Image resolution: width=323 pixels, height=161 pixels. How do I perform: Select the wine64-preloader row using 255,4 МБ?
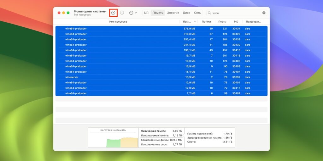point(161,39)
